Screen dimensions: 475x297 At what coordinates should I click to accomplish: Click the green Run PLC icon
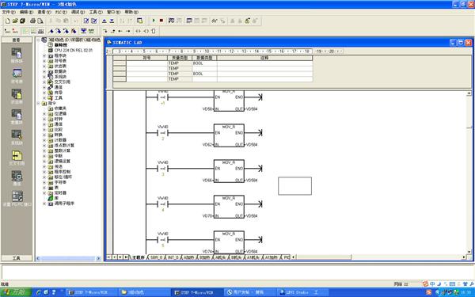click(x=154, y=21)
